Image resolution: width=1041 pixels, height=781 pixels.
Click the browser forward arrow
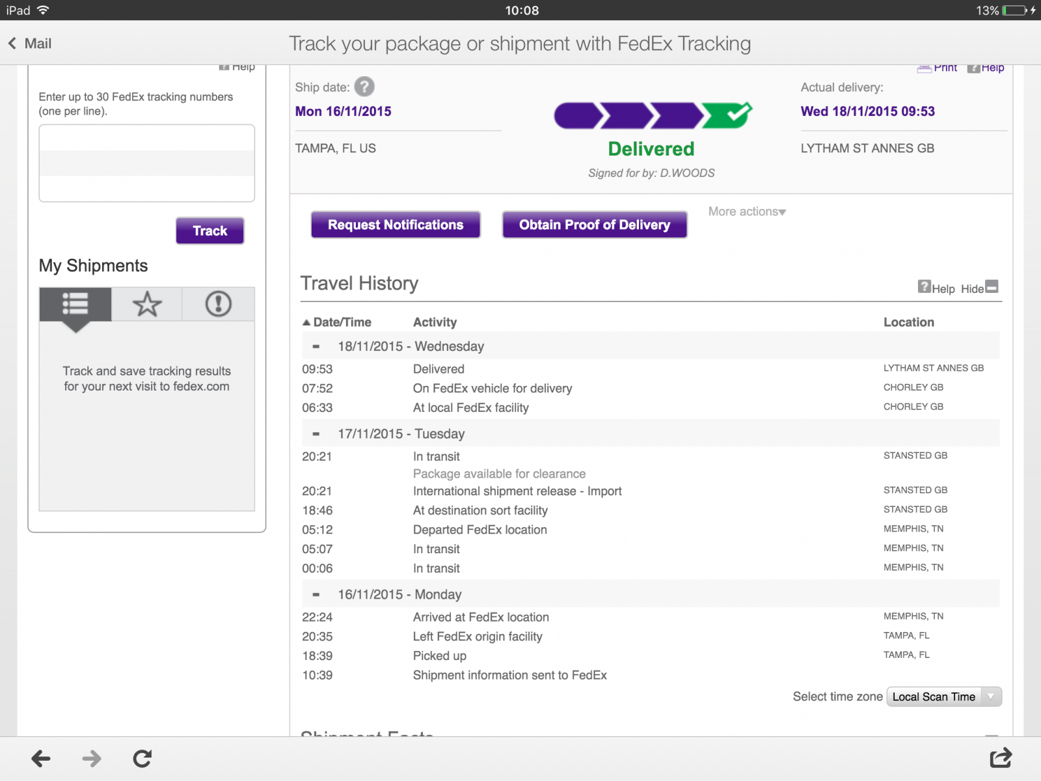coord(92,758)
